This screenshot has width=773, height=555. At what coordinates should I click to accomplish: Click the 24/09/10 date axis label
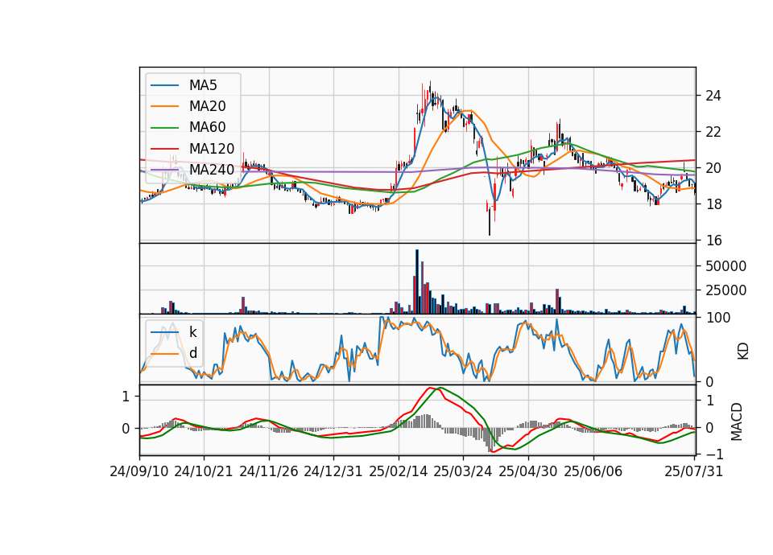pyautogui.click(x=139, y=471)
